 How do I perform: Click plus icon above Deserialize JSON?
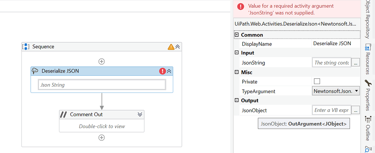click(x=102, y=61)
